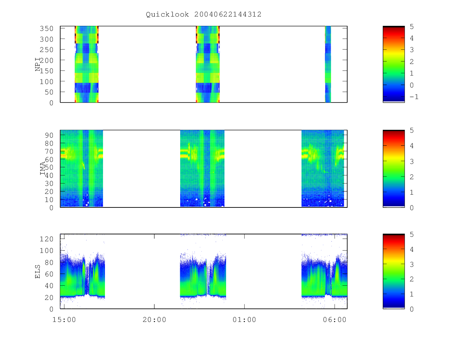Screen dimensions: 463x347
Task: Click the 10 tick on IMA axis
Action: tap(50, 199)
